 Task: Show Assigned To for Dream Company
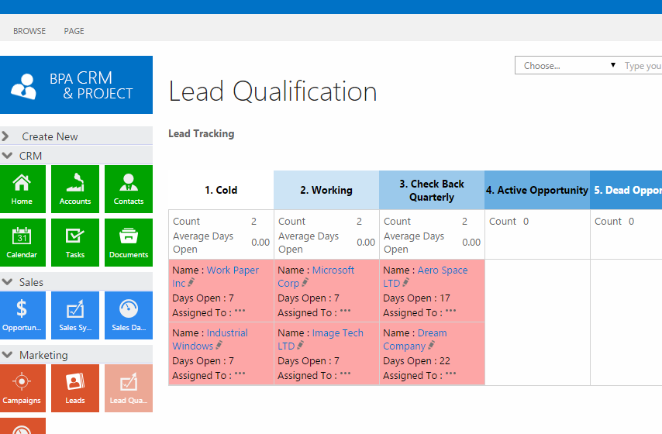[x=451, y=374]
